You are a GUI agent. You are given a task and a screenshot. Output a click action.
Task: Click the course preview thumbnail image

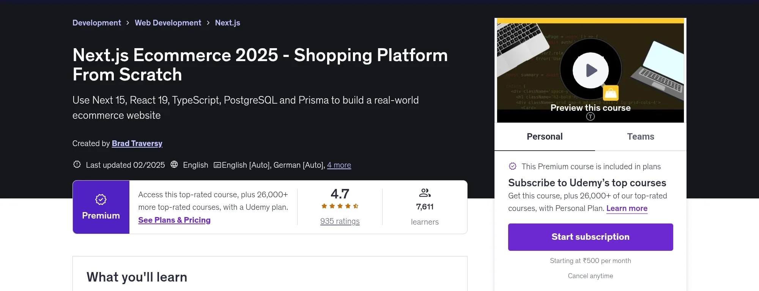tap(591, 71)
